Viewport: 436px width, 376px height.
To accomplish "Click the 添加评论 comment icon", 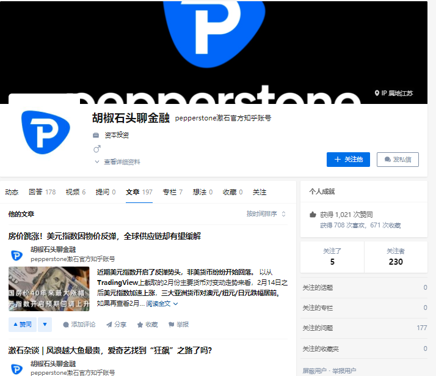I will [x=66, y=325].
